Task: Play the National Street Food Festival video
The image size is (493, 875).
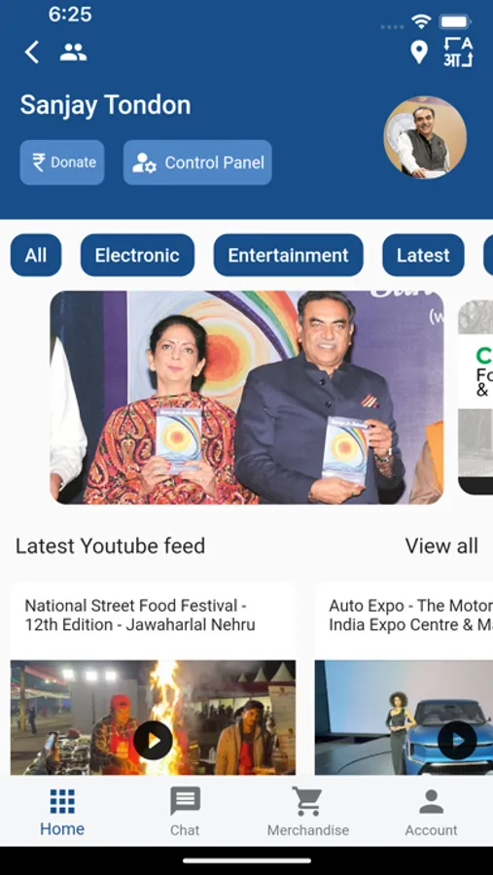Action: pos(153,740)
